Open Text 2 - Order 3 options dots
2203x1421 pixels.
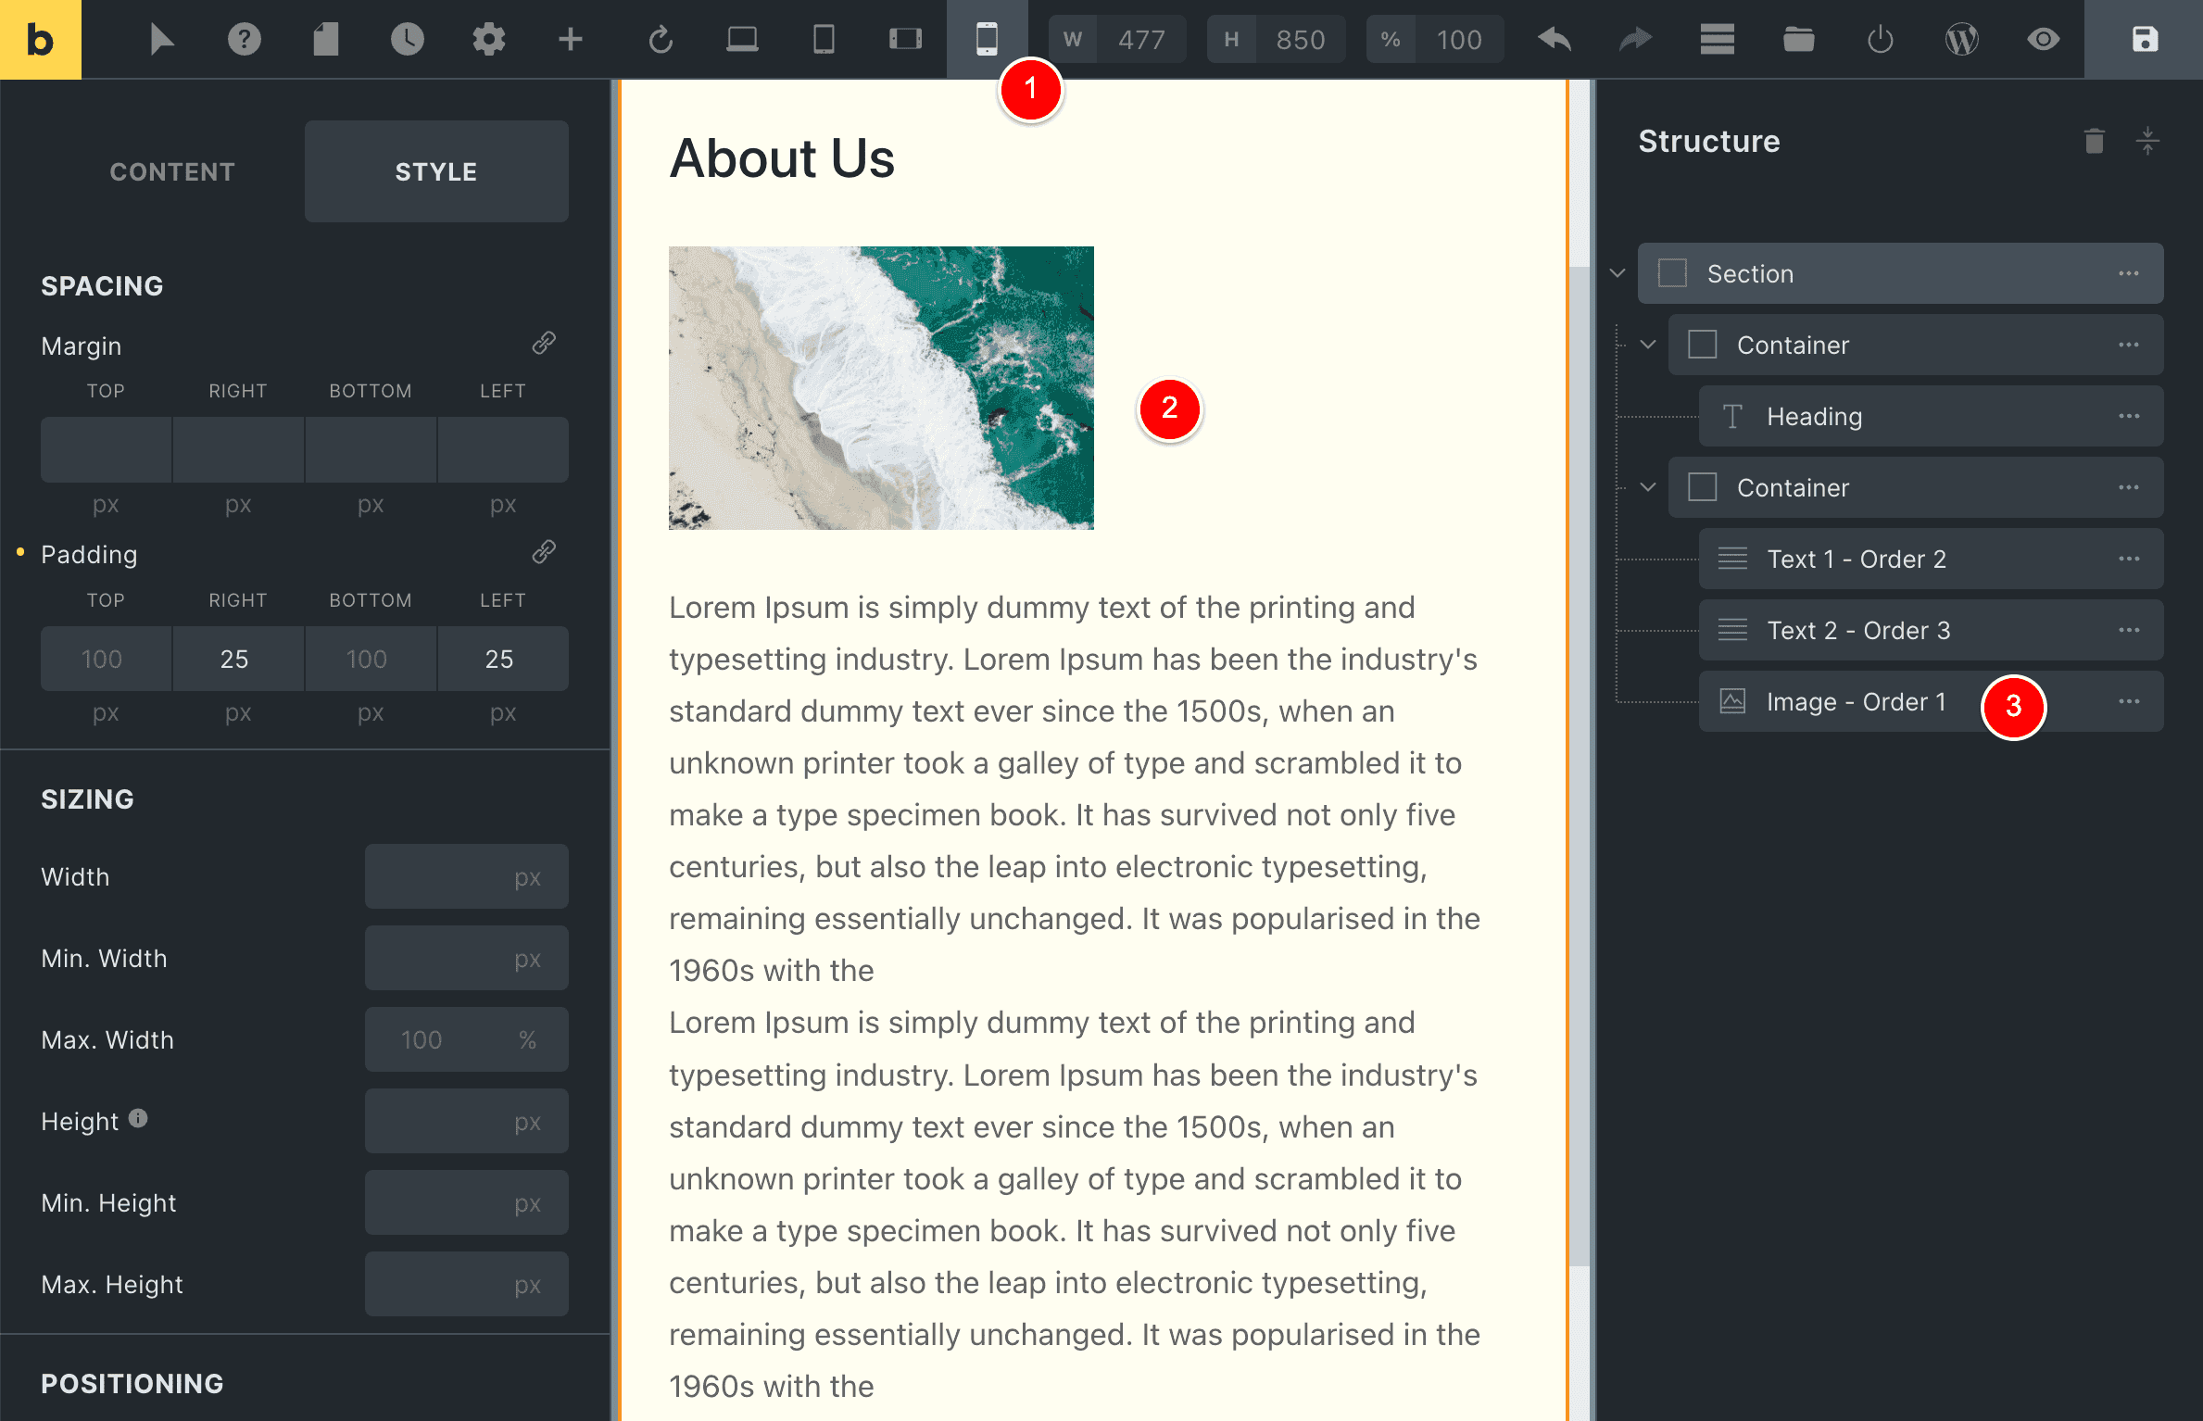click(x=2128, y=630)
